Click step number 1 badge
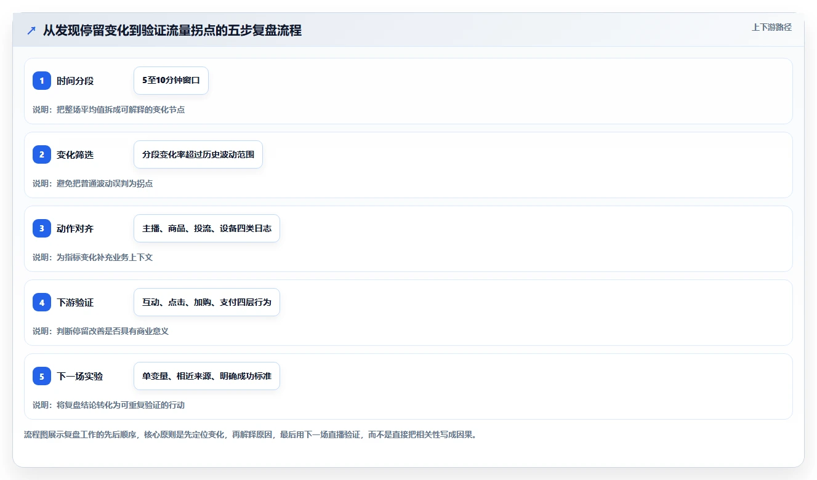 point(42,81)
